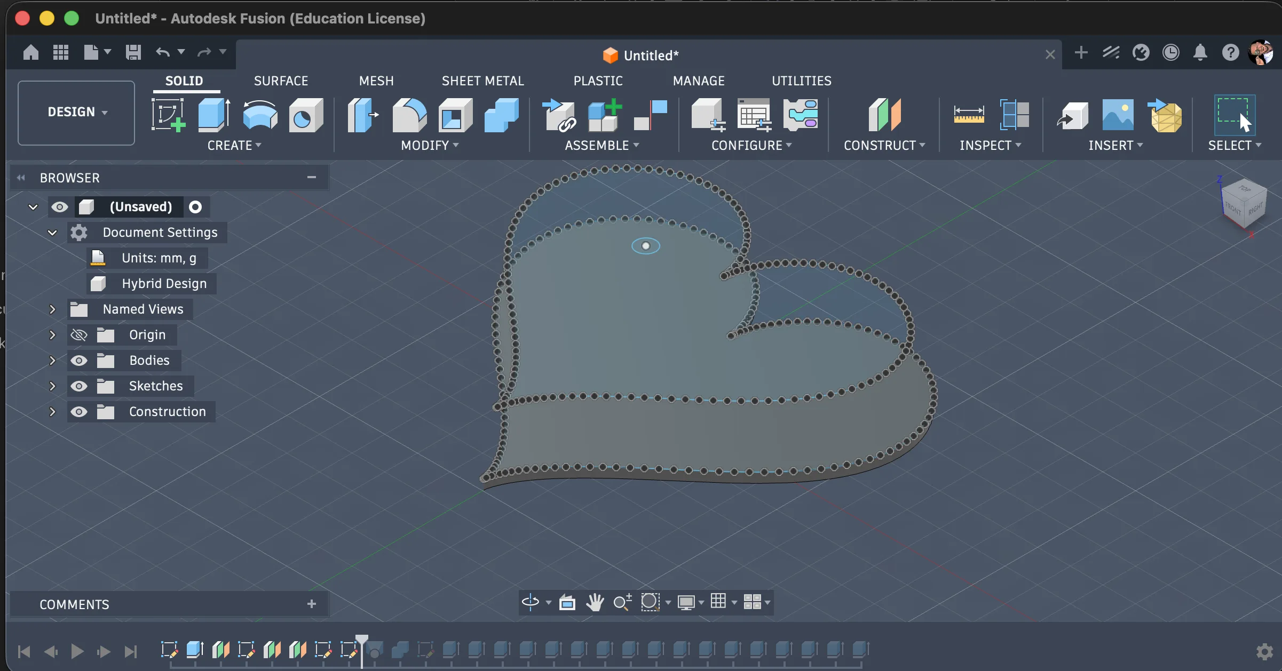Show the hidden Origin folder
This screenshot has width=1282, height=671.
[79, 335]
